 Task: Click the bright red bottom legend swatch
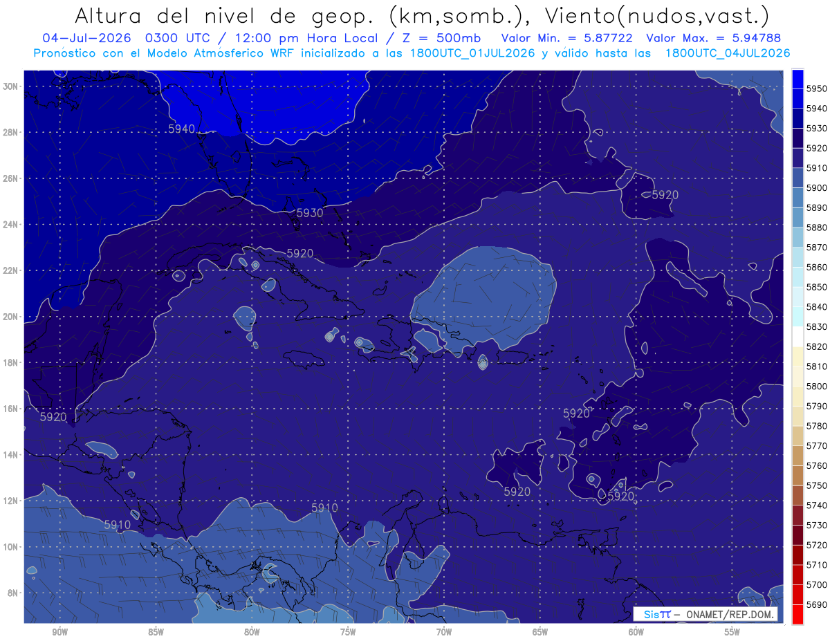pyautogui.click(x=797, y=614)
